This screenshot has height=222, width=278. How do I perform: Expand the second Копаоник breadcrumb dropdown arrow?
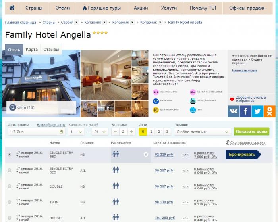click(132, 22)
